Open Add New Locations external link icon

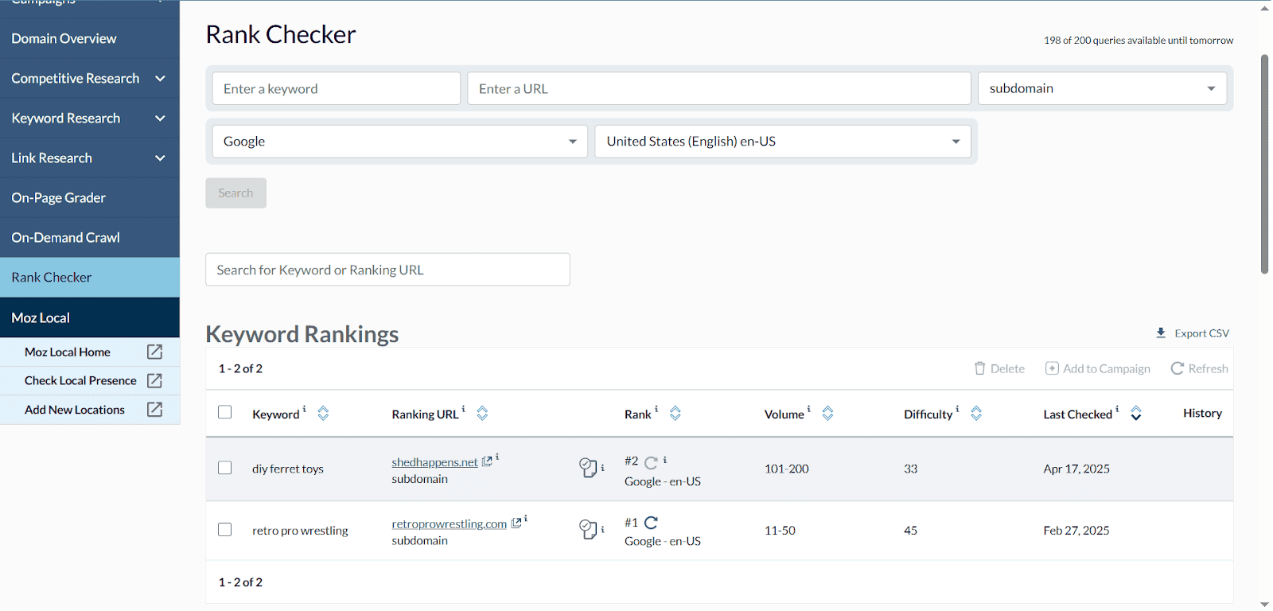pyautogui.click(x=155, y=409)
